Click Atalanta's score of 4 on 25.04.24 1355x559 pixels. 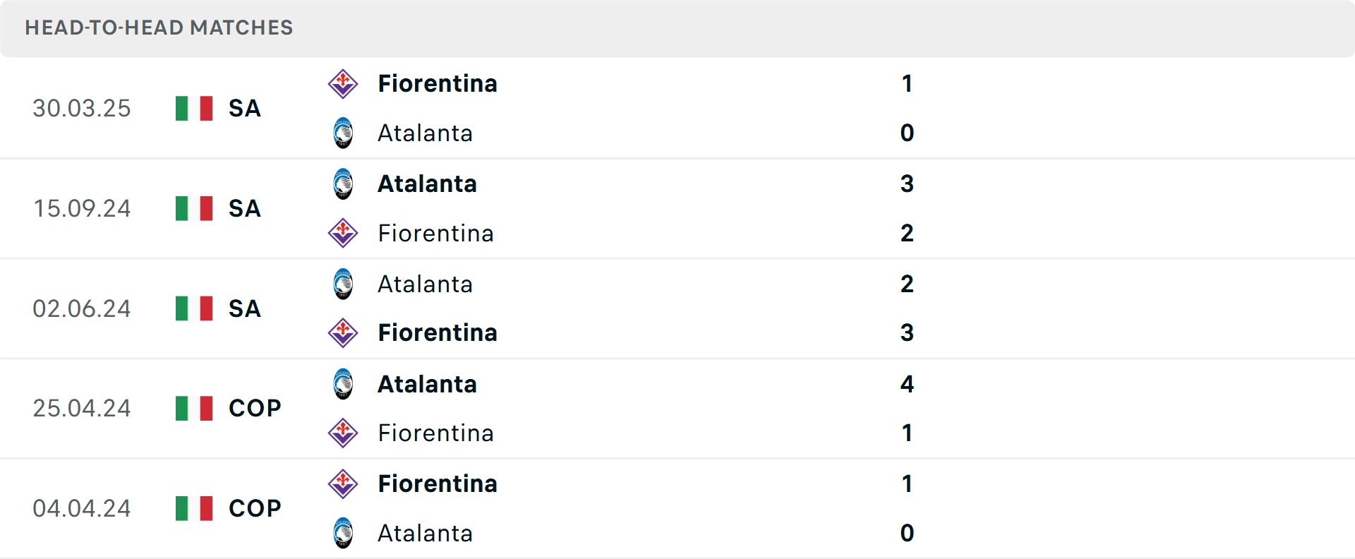coord(907,384)
